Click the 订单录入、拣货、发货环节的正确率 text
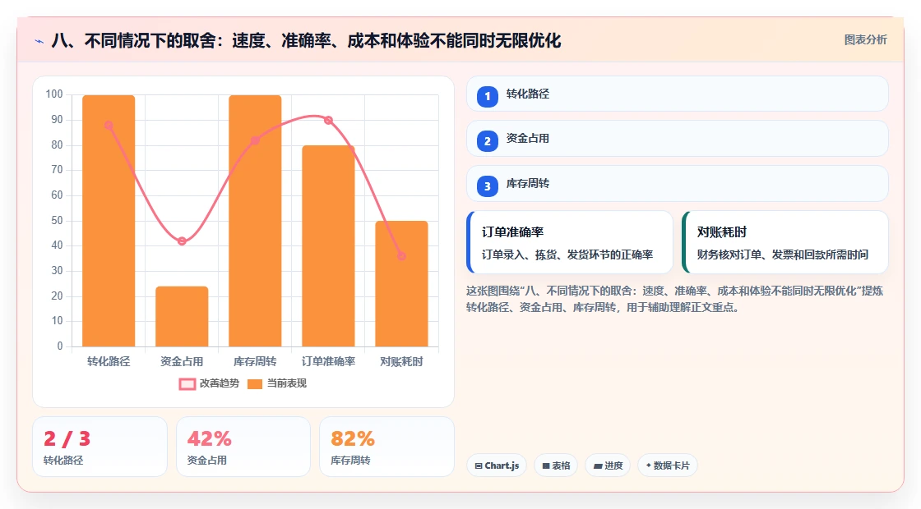The width and height of the screenshot is (921, 509). 567,254
